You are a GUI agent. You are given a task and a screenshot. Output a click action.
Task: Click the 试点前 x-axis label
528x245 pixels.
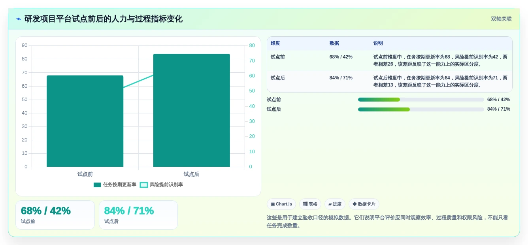[85, 174]
